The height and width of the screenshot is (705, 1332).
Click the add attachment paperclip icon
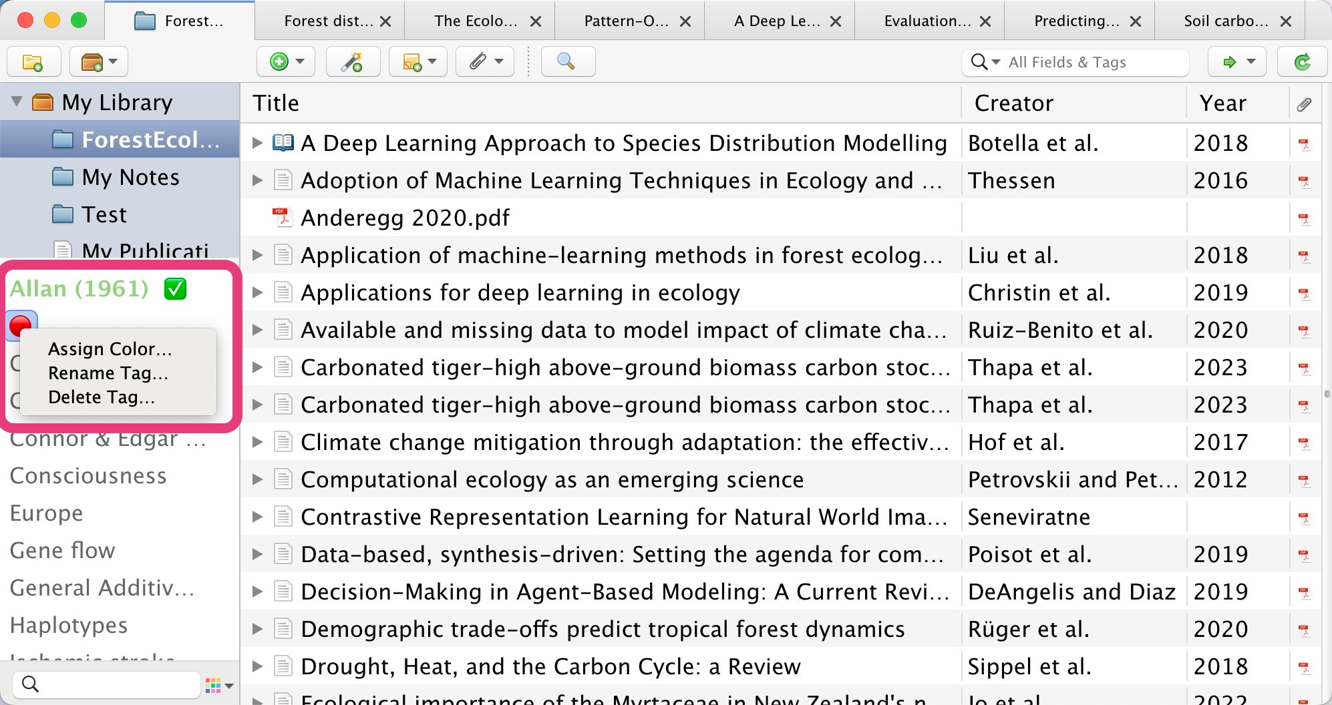pos(478,61)
